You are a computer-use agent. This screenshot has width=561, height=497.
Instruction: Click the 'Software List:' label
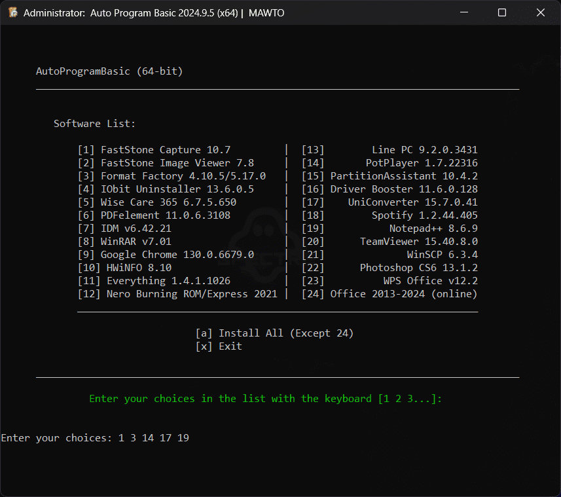tap(94, 124)
